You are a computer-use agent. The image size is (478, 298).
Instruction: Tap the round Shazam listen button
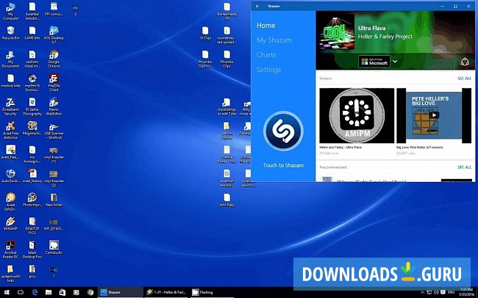point(283,131)
